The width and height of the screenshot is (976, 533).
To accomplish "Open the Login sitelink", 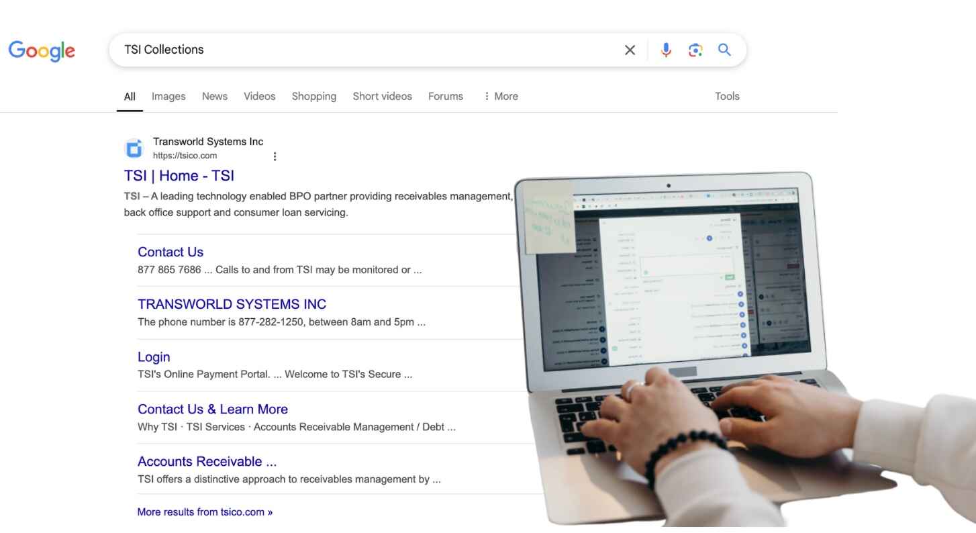I will click(154, 357).
